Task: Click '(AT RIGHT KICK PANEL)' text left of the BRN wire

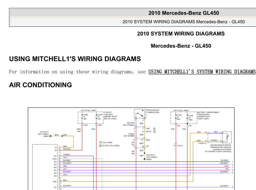Action: pyautogui.click(x=43, y=133)
